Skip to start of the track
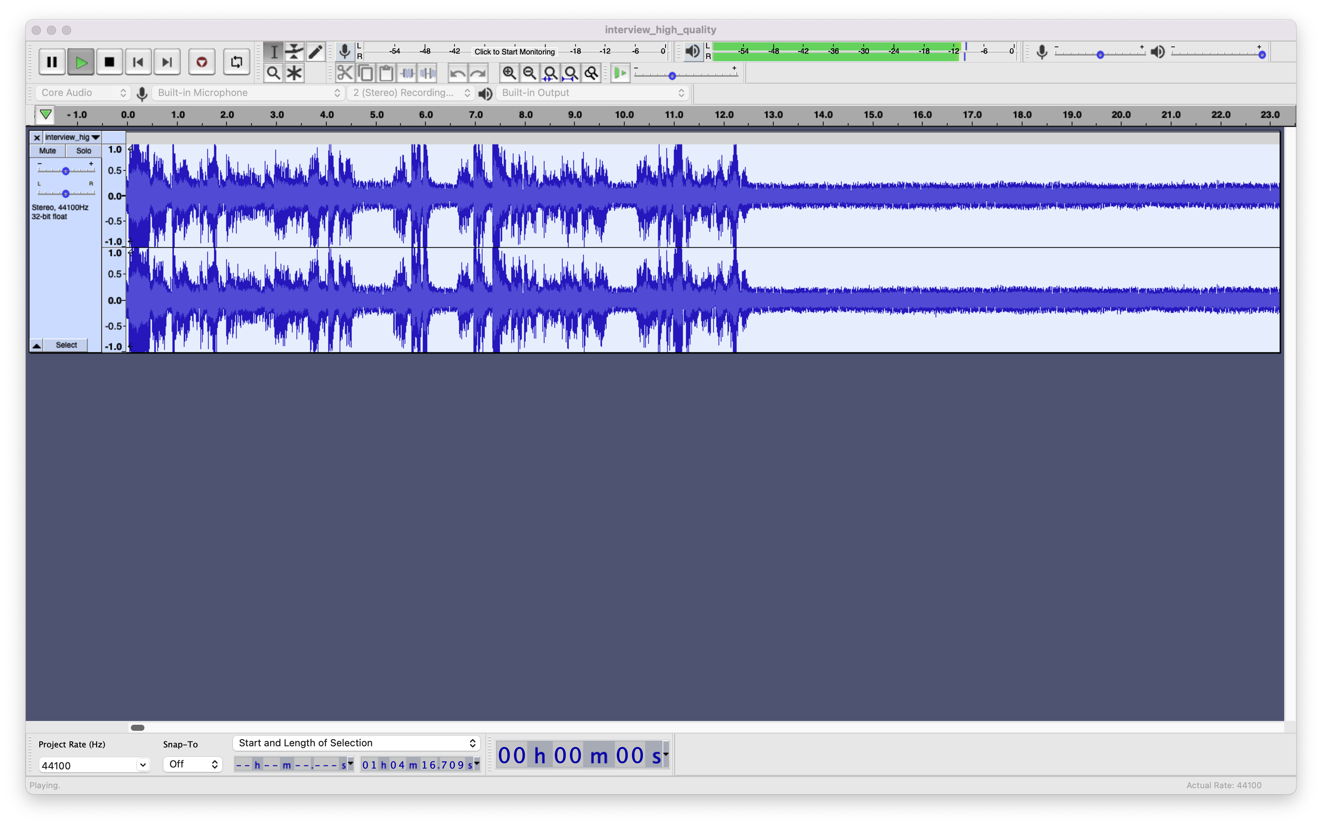1322x826 pixels. pos(138,62)
